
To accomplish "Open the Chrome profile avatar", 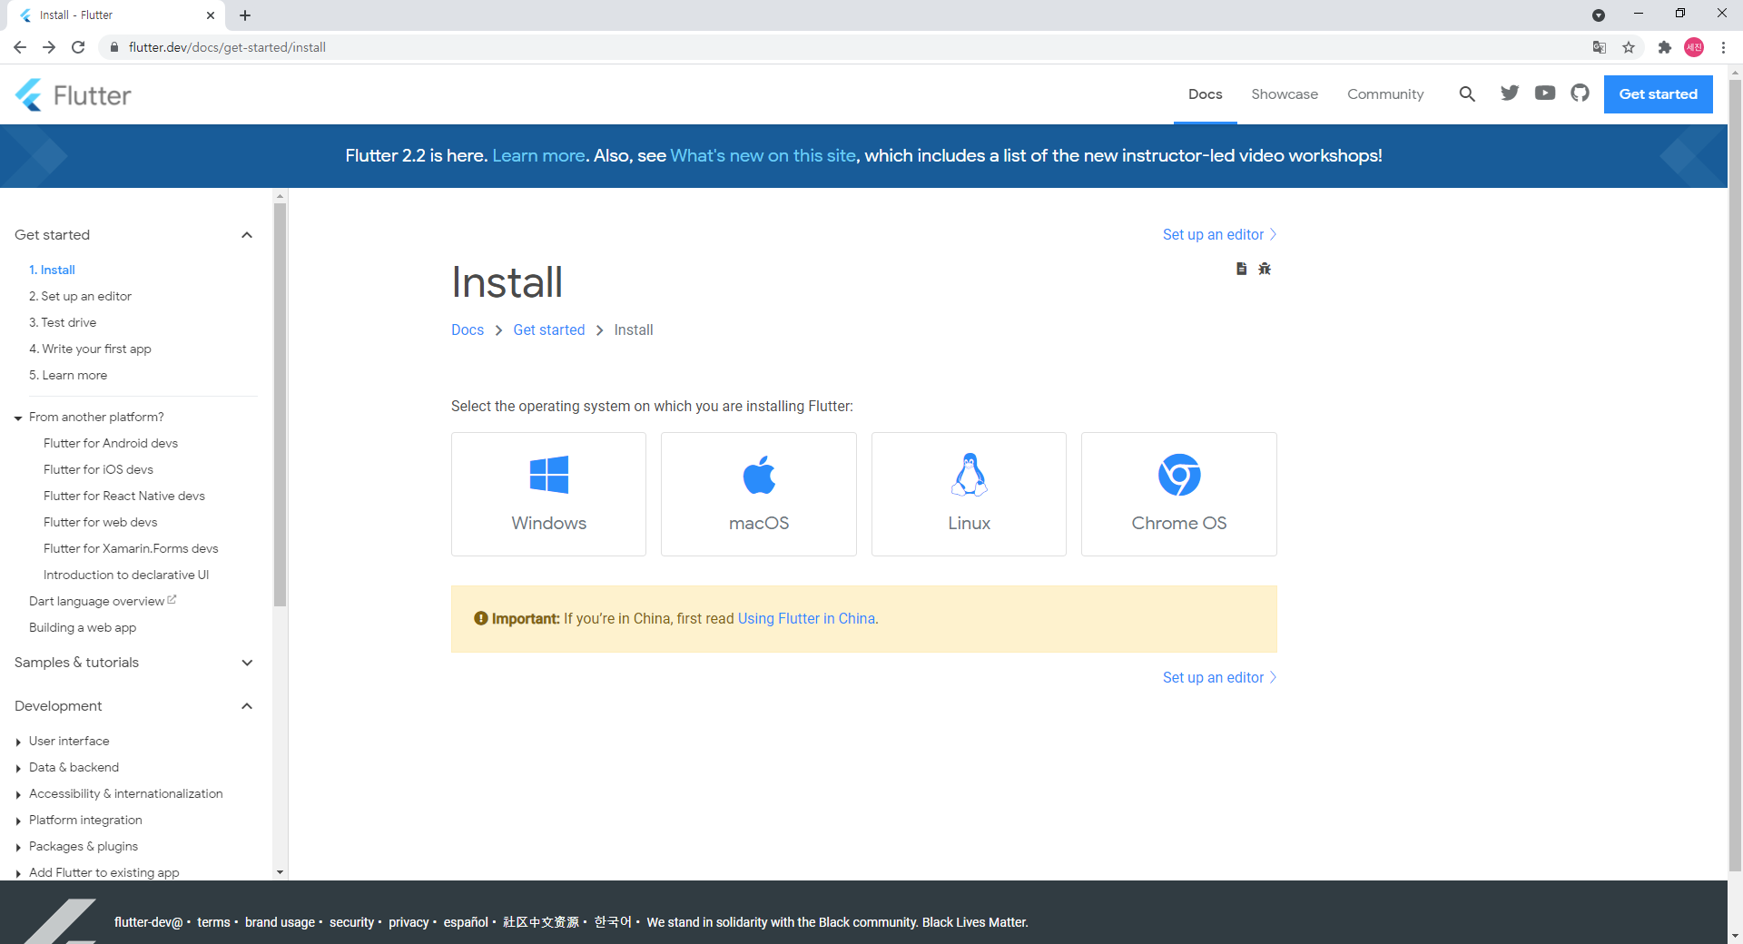I will point(1694,47).
